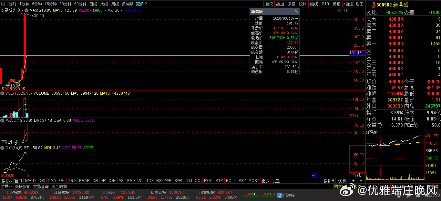This screenshot has width=441, height=201.
Task: Click the F10 company info button
Action: (325, 4)
